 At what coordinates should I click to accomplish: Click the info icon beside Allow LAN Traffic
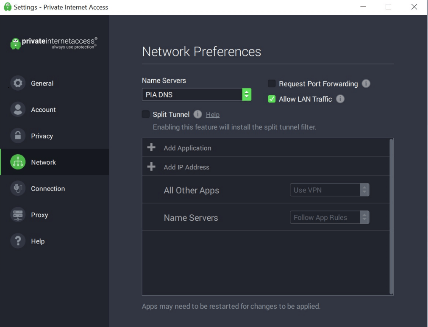pos(340,99)
